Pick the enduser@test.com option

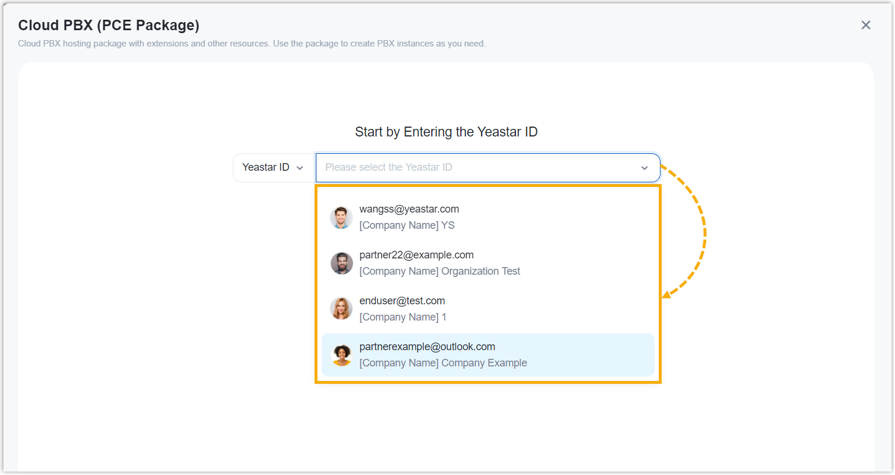(402, 301)
